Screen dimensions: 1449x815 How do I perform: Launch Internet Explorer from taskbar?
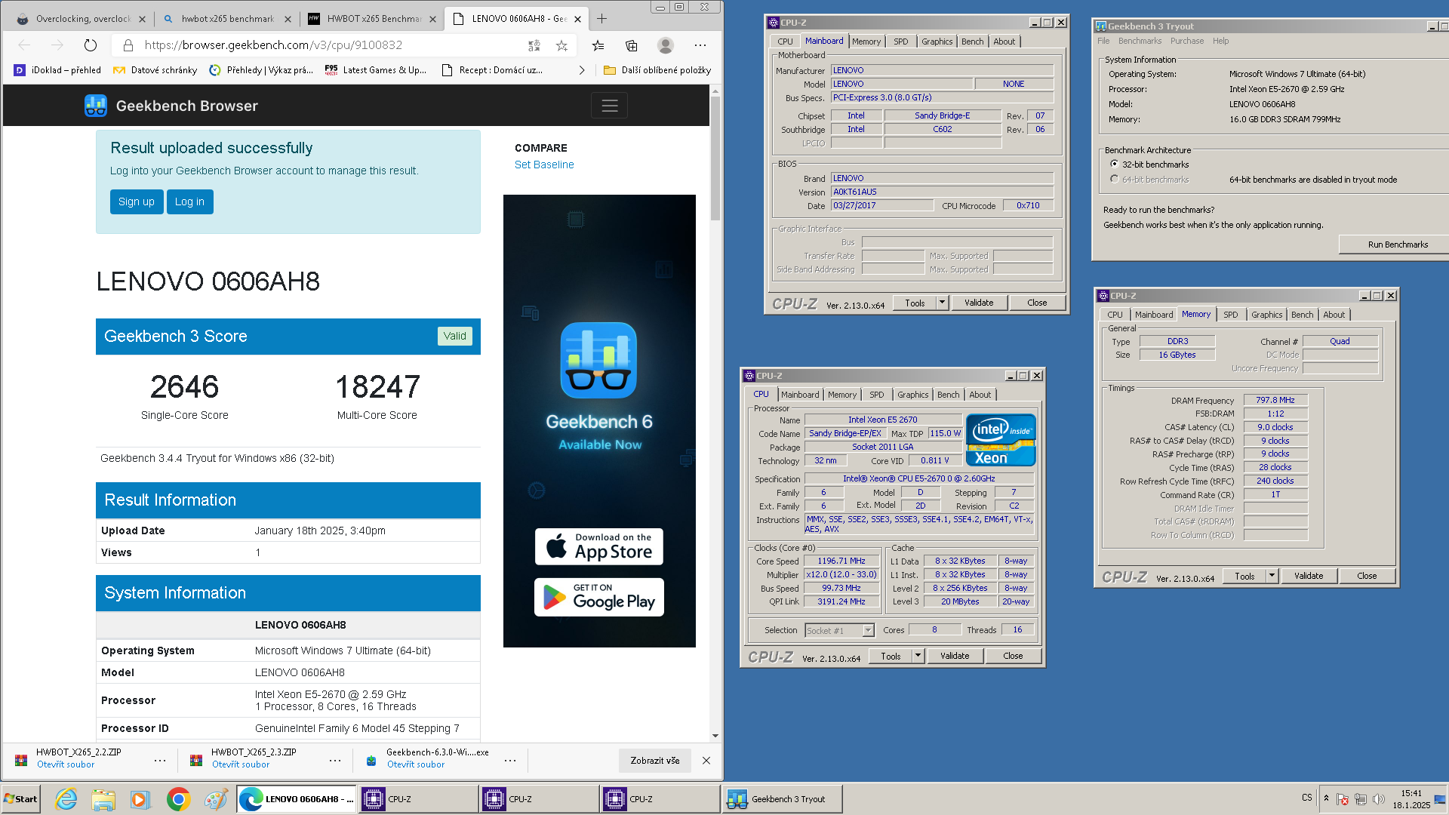point(66,799)
